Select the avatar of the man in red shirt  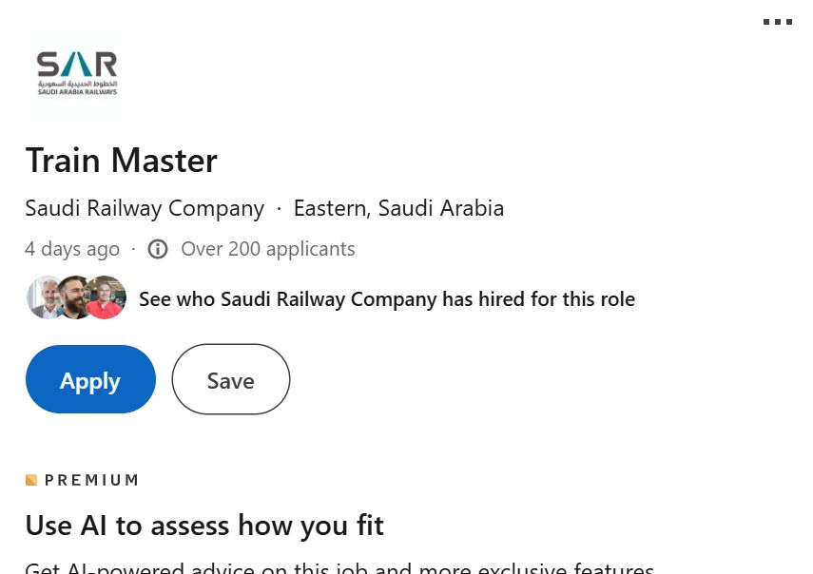[106, 297]
